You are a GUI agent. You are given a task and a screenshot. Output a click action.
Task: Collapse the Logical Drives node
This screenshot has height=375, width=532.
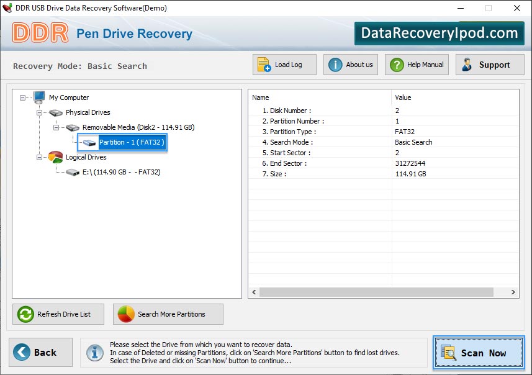(39, 158)
